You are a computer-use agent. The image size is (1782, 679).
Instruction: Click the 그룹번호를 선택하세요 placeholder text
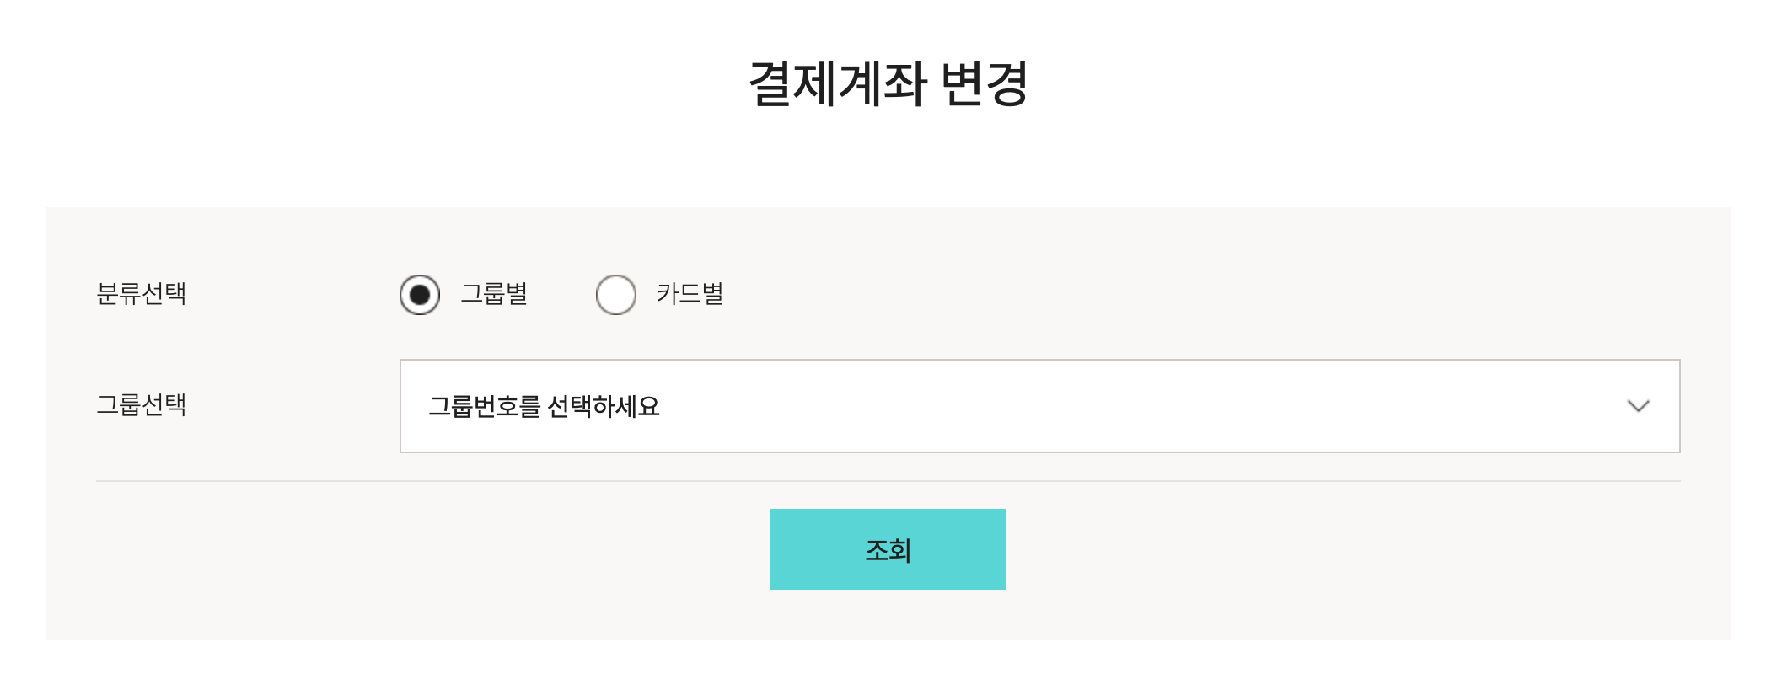point(544,407)
